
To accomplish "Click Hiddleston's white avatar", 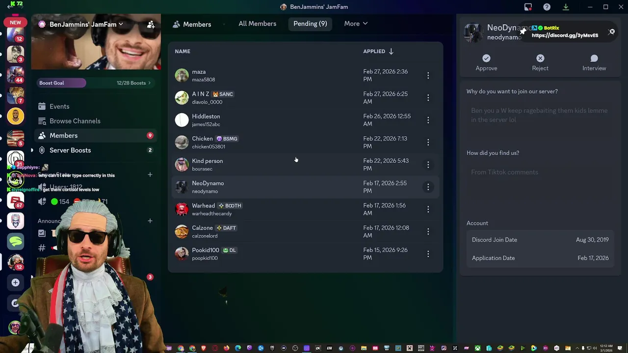I will click(x=182, y=120).
